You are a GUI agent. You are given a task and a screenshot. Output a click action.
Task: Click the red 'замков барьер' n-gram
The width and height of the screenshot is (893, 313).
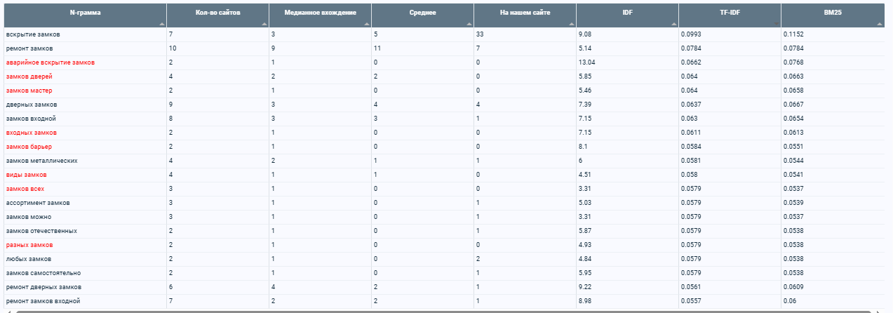coord(29,147)
